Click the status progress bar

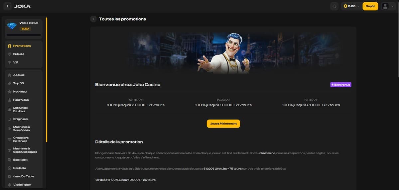[x=24, y=35]
